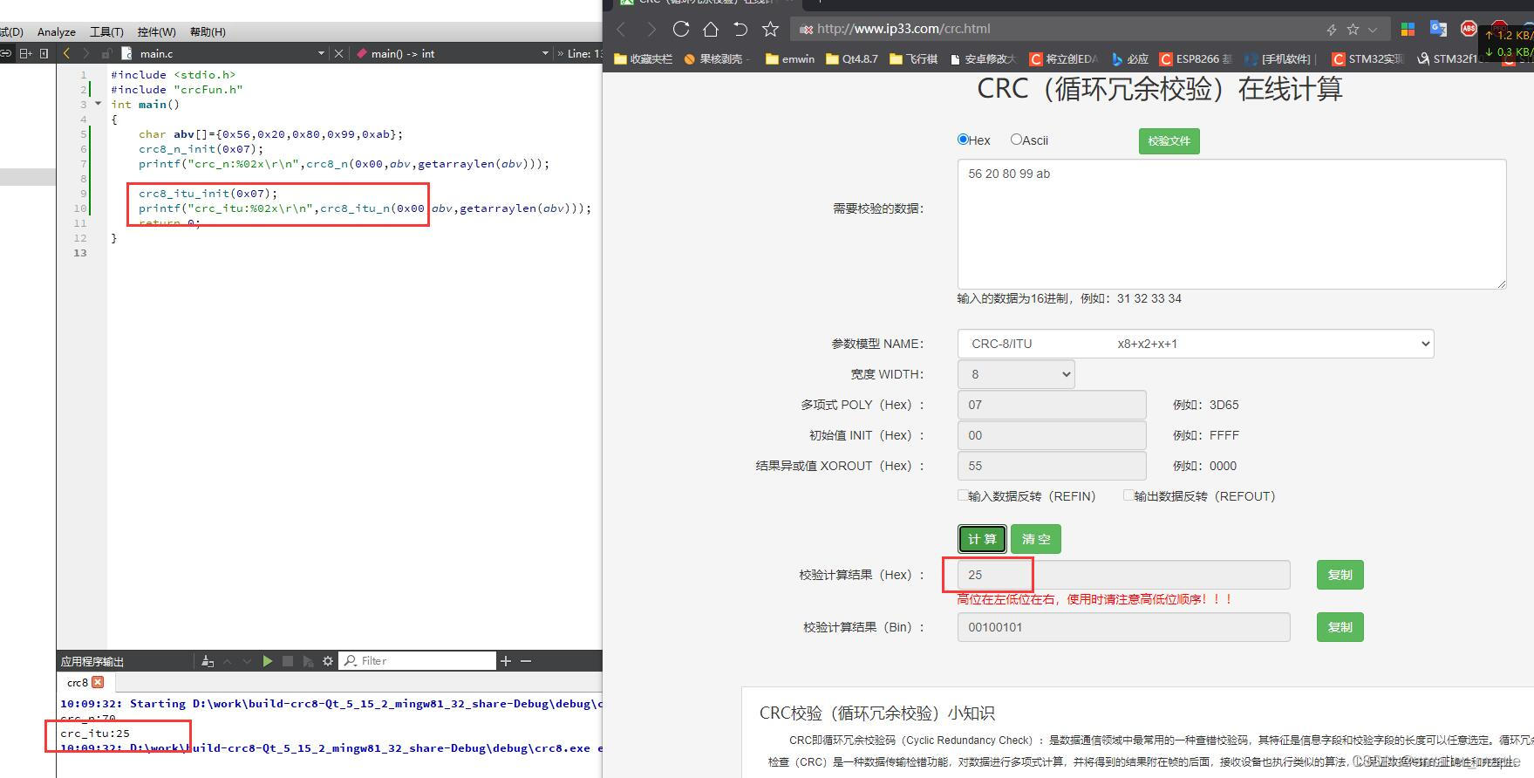This screenshot has width=1534, height=778.
Task: Open the main() -> int symbol dropdown
Action: pos(545,53)
